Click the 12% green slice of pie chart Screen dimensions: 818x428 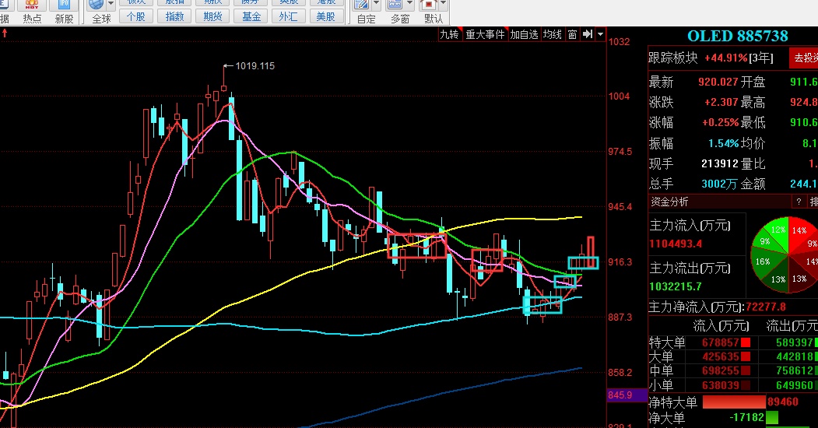(x=776, y=231)
